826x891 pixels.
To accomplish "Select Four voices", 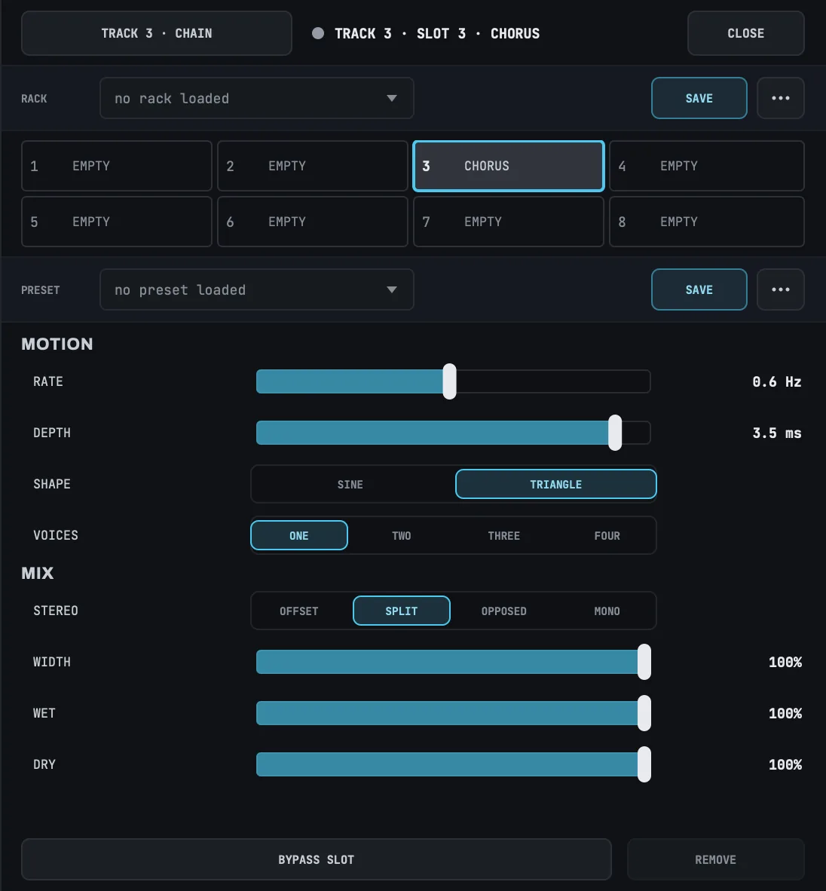I will point(607,535).
